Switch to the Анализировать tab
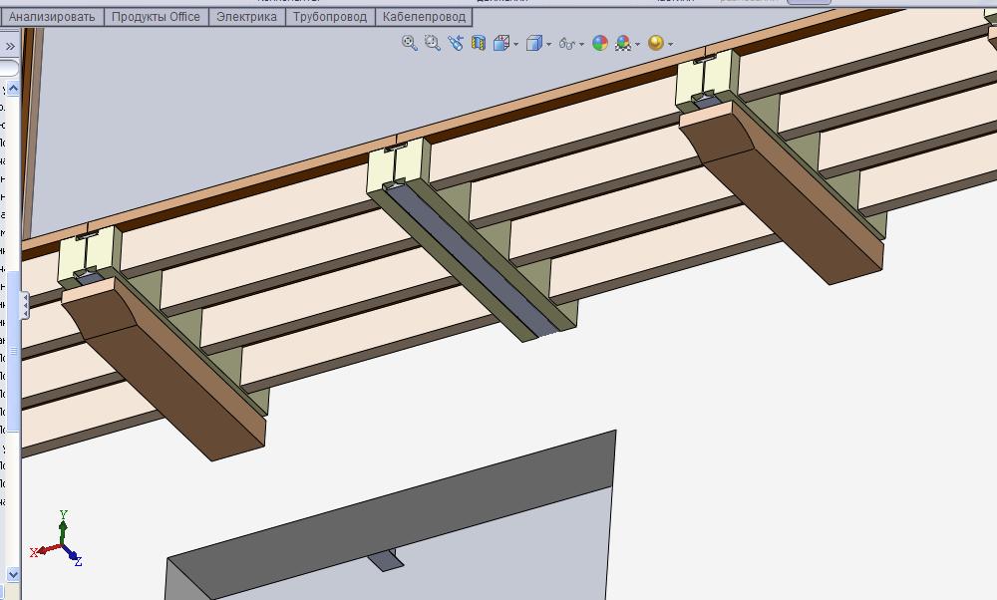This screenshot has height=600, width=997. [x=52, y=17]
